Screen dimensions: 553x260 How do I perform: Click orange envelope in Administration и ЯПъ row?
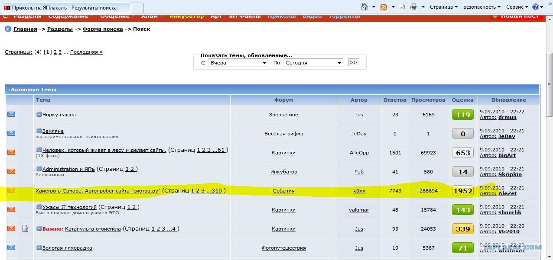(11, 171)
